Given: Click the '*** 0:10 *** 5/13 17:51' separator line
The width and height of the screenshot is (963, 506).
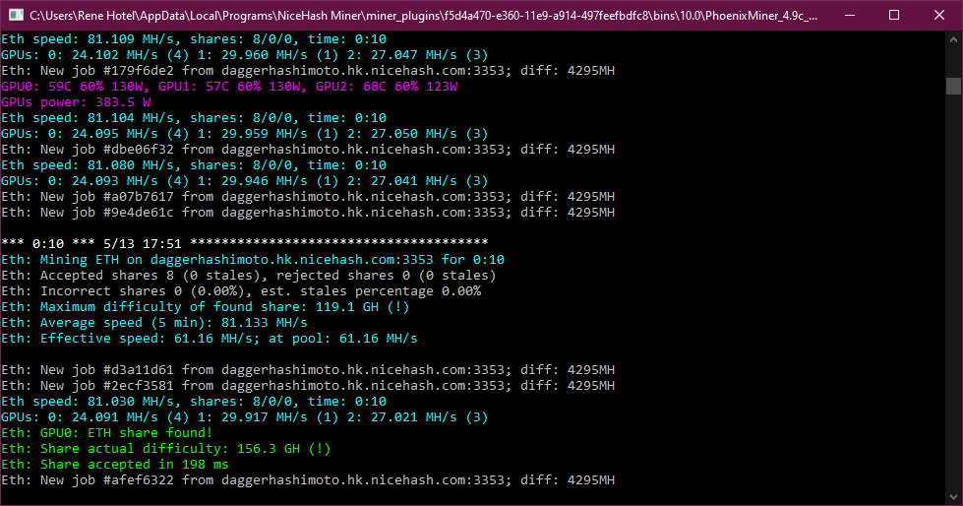Looking at the screenshot, I should click(x=244, y=243).
